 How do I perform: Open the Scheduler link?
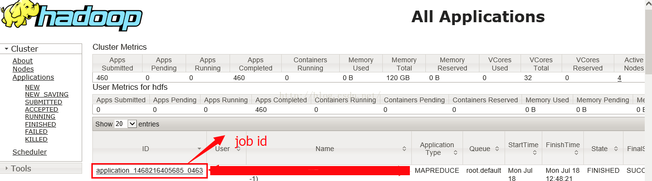29,152
